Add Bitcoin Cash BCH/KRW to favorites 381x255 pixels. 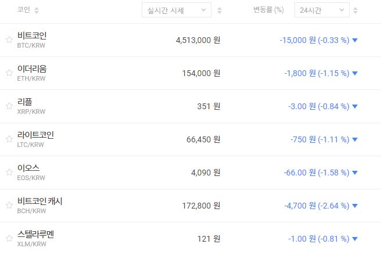point(9,206)
